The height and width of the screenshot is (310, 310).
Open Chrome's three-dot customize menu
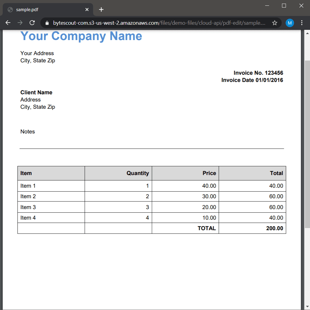[302, 23]
